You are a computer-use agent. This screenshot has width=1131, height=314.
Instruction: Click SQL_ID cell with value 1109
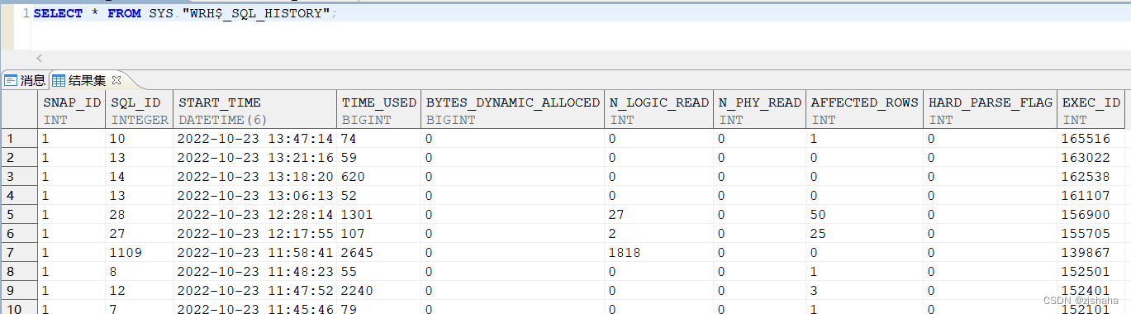click(x=140, y=253)
